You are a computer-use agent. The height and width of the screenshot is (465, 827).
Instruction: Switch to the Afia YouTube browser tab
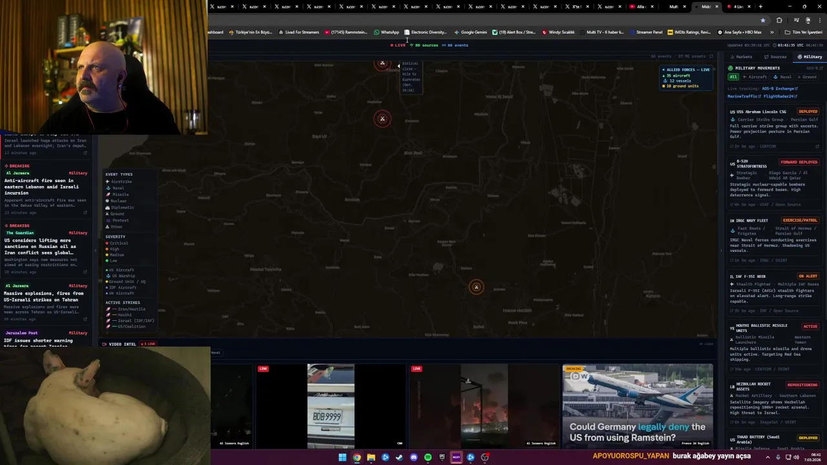642,6
